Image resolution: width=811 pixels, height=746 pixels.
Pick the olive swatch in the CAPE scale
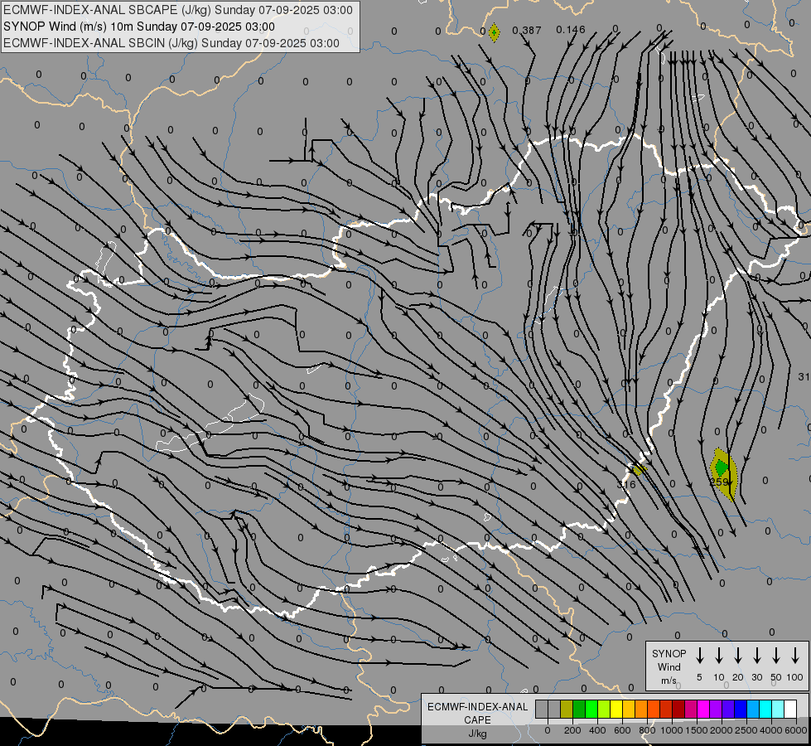567,709
